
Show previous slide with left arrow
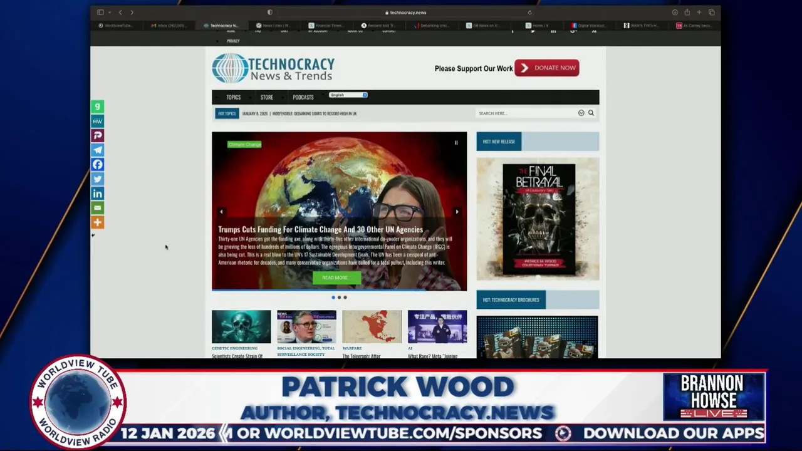tap(222, 212)
